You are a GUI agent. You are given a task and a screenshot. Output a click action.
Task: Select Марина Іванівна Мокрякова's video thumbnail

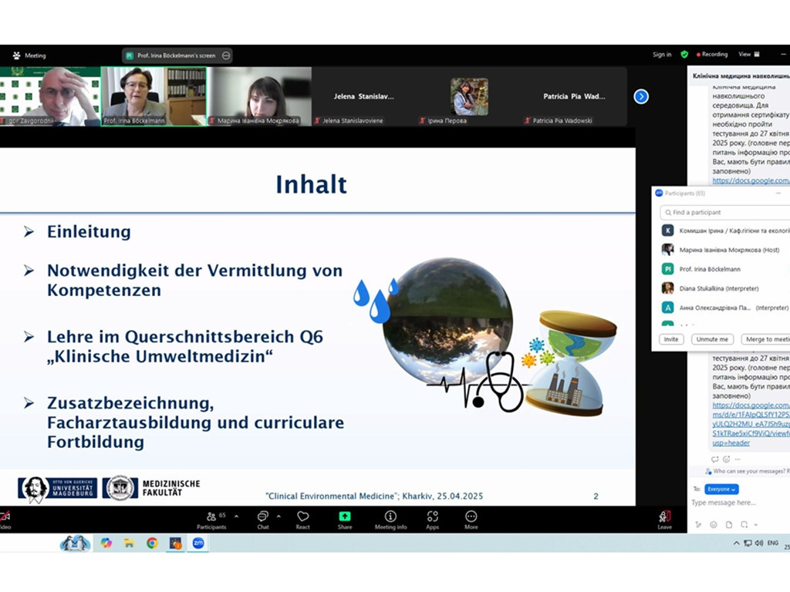click(259, 96)
